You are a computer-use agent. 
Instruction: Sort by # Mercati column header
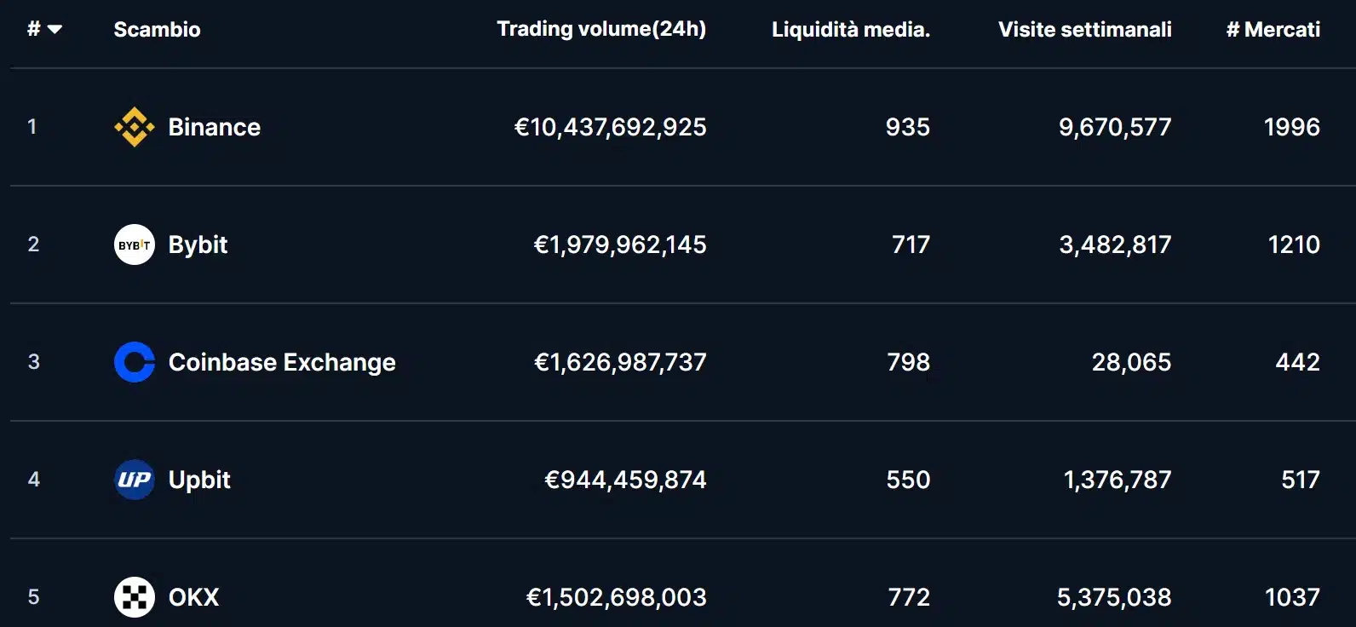click(1273, 30)
